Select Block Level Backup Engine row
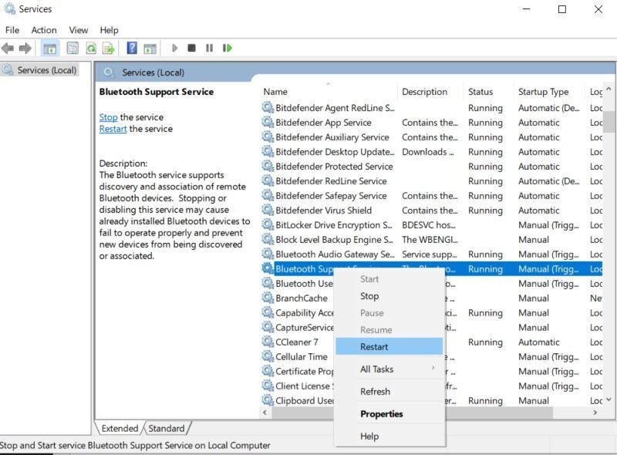Viewport: 617px width, 455px height. click(431, 239)
